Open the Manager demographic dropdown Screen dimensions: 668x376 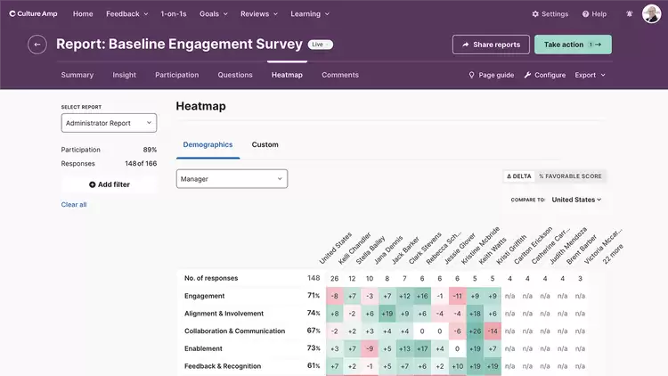[232, 179]
